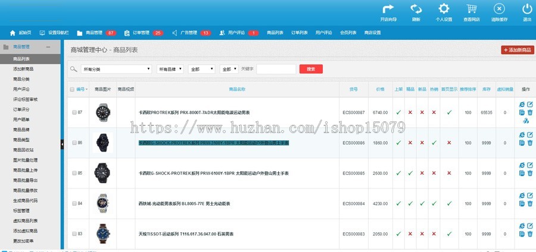Open 订单管理 menu with badge 25

144,33
